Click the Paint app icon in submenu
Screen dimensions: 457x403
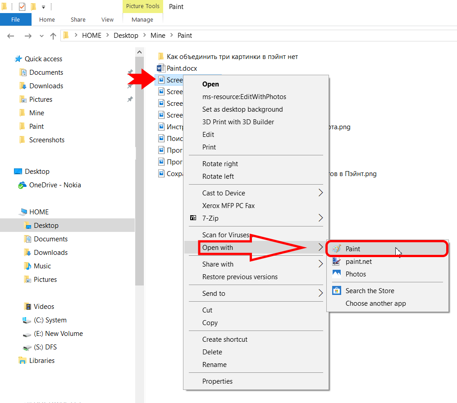point(336,249)
